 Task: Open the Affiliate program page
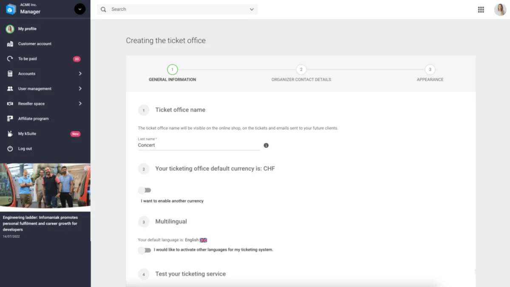[34, 119]
